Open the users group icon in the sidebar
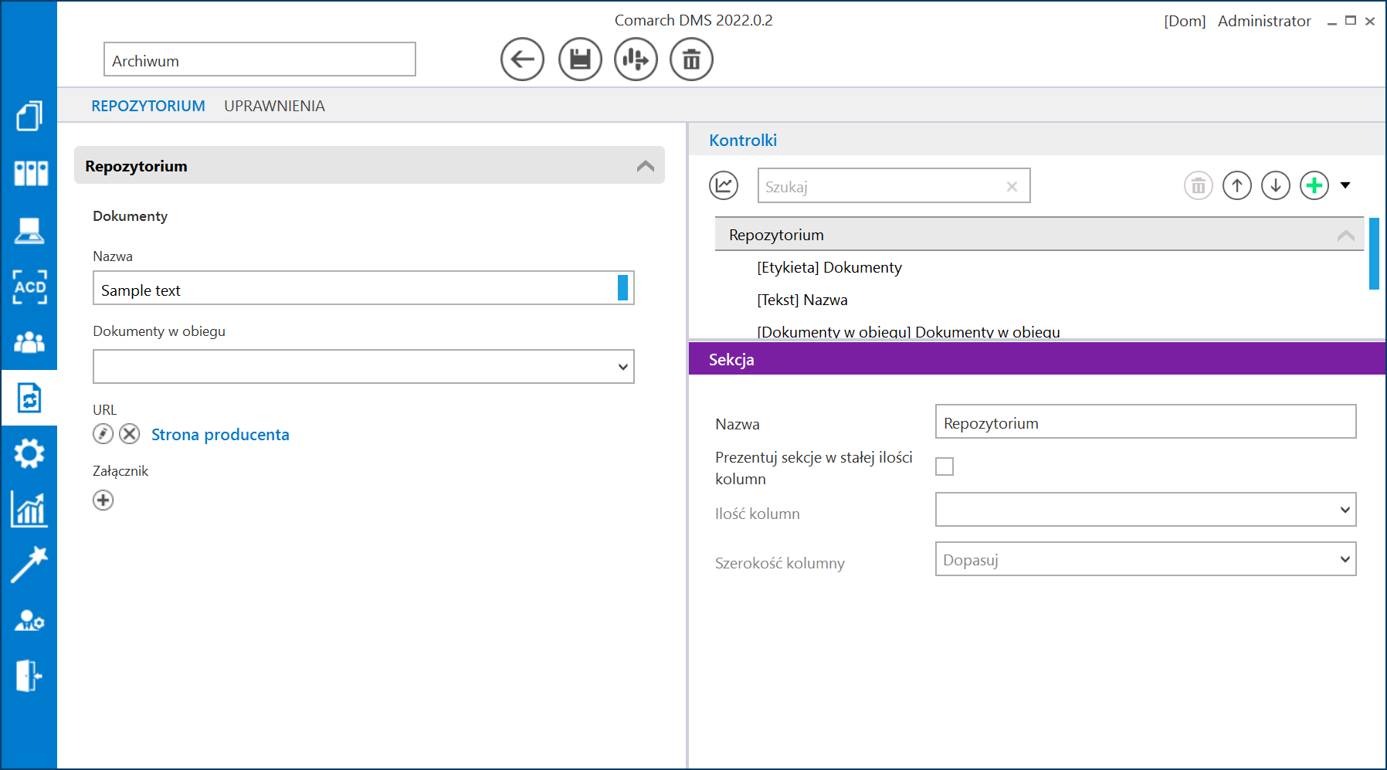This screenshot has height=770, width=1387. click(x=29, y=342)
